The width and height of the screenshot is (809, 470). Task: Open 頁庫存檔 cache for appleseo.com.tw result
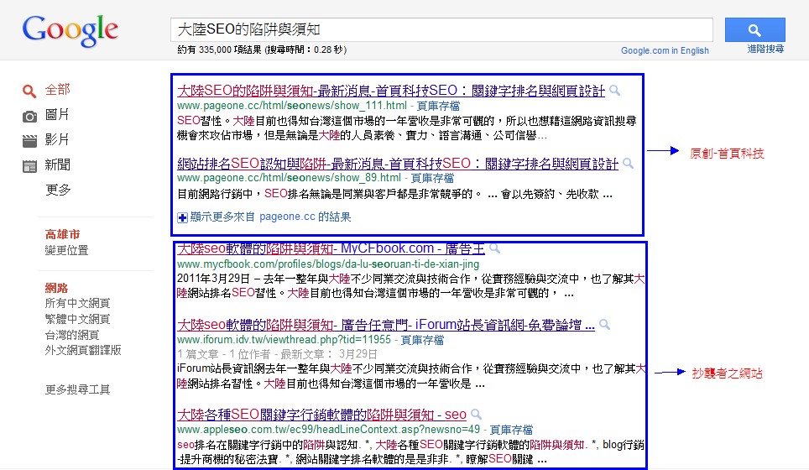pos(511,430)
